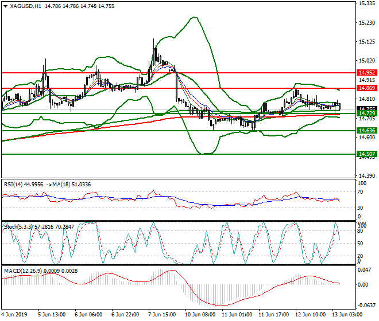Click the 7 Jun 15:00 time label
Image resolution: width=379 pixels, height=321 pixels.
(162, 315)
